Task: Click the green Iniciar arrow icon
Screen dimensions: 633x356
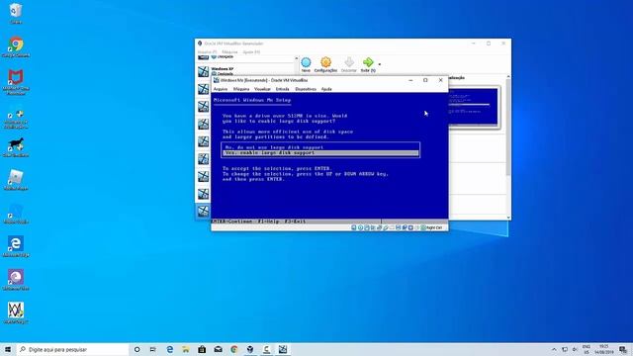Action: (x=368, y=62)
